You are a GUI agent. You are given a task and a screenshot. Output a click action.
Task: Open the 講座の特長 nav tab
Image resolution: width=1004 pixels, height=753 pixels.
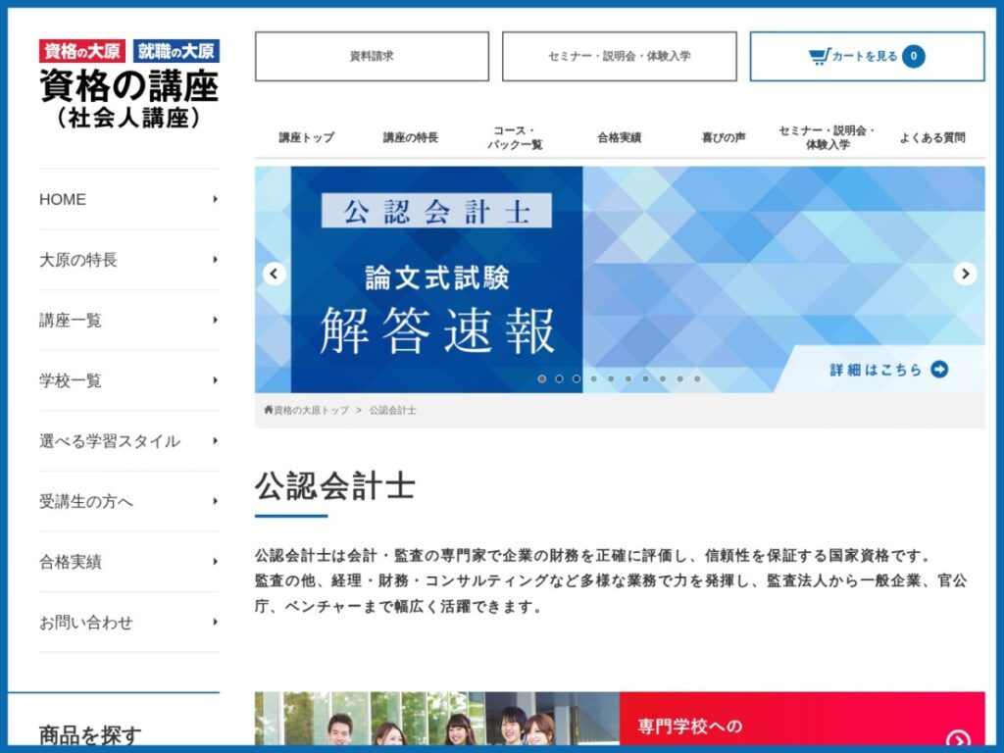coord(411,137)
